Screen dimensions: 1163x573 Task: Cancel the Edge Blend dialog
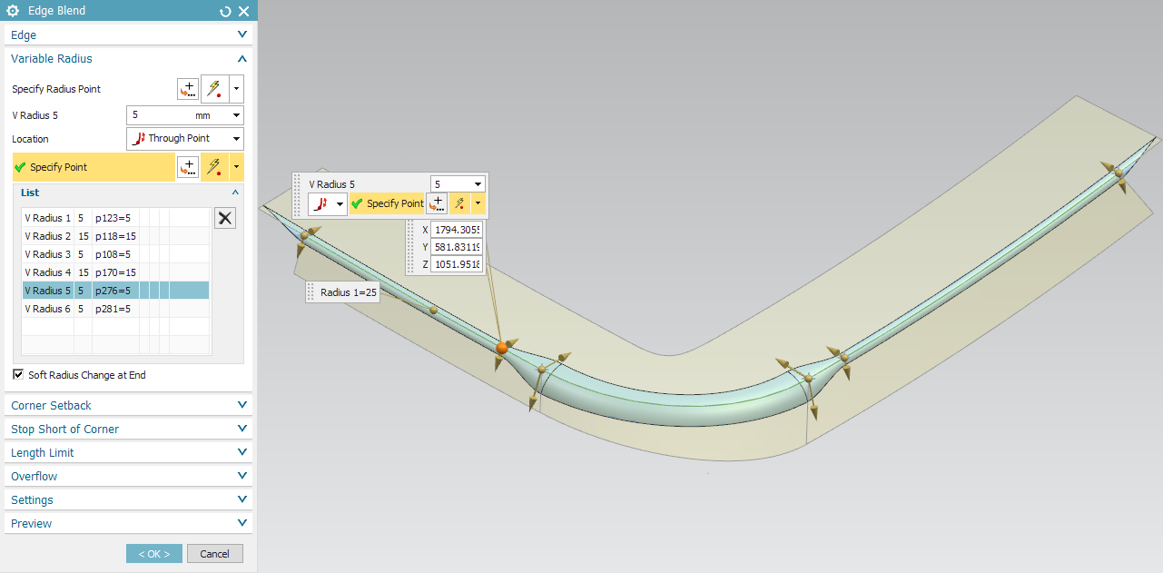coord(214,553)
